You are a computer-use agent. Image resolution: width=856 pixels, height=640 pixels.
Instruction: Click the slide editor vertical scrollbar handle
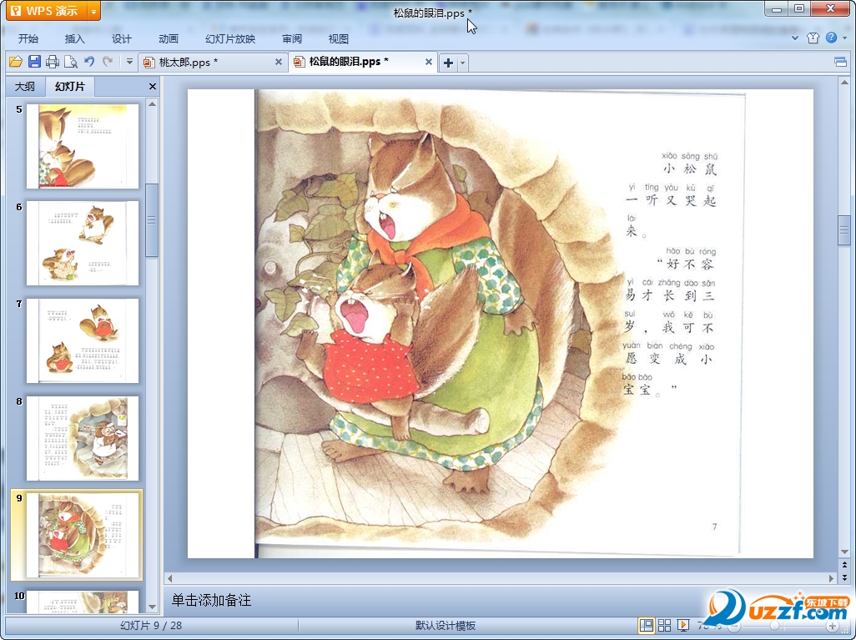click(844, 229)
